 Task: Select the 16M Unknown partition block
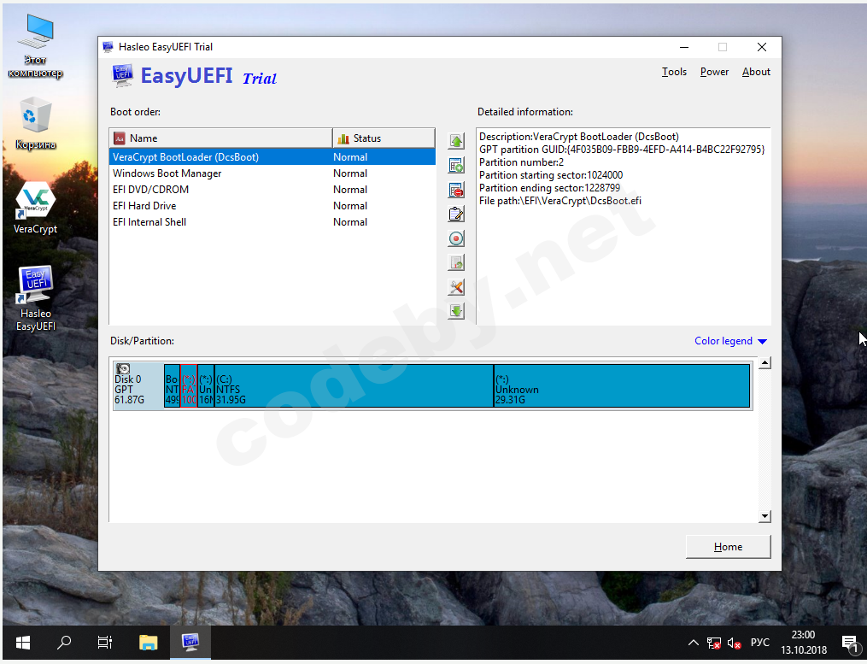tap(206, 385)
